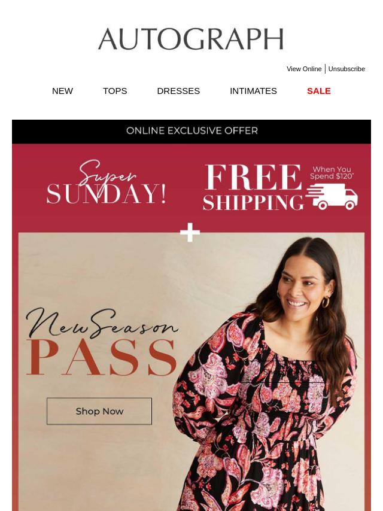Click the Shop Now button
The width and height of the screenshot is (383, 511).
pyautogui.click(x=99, y=411)
